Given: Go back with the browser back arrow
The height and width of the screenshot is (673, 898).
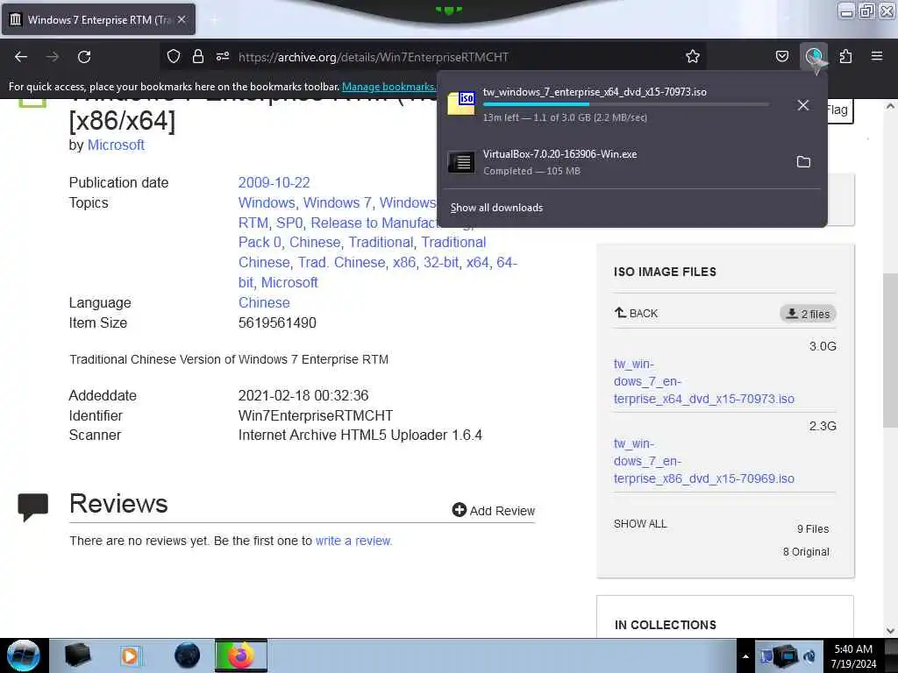Looking at the screenshot, I should [x=21, y=57].
